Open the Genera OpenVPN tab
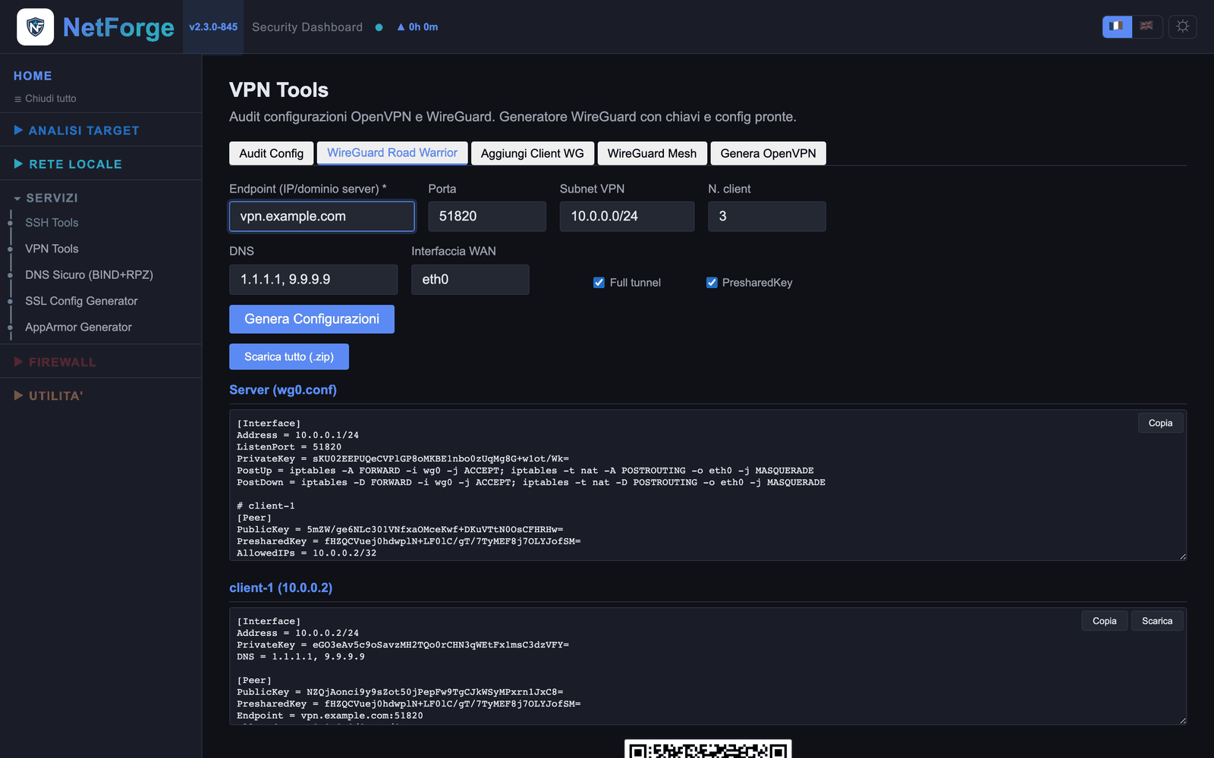This screenshot has height=758, width=1214. click(768, 153)
